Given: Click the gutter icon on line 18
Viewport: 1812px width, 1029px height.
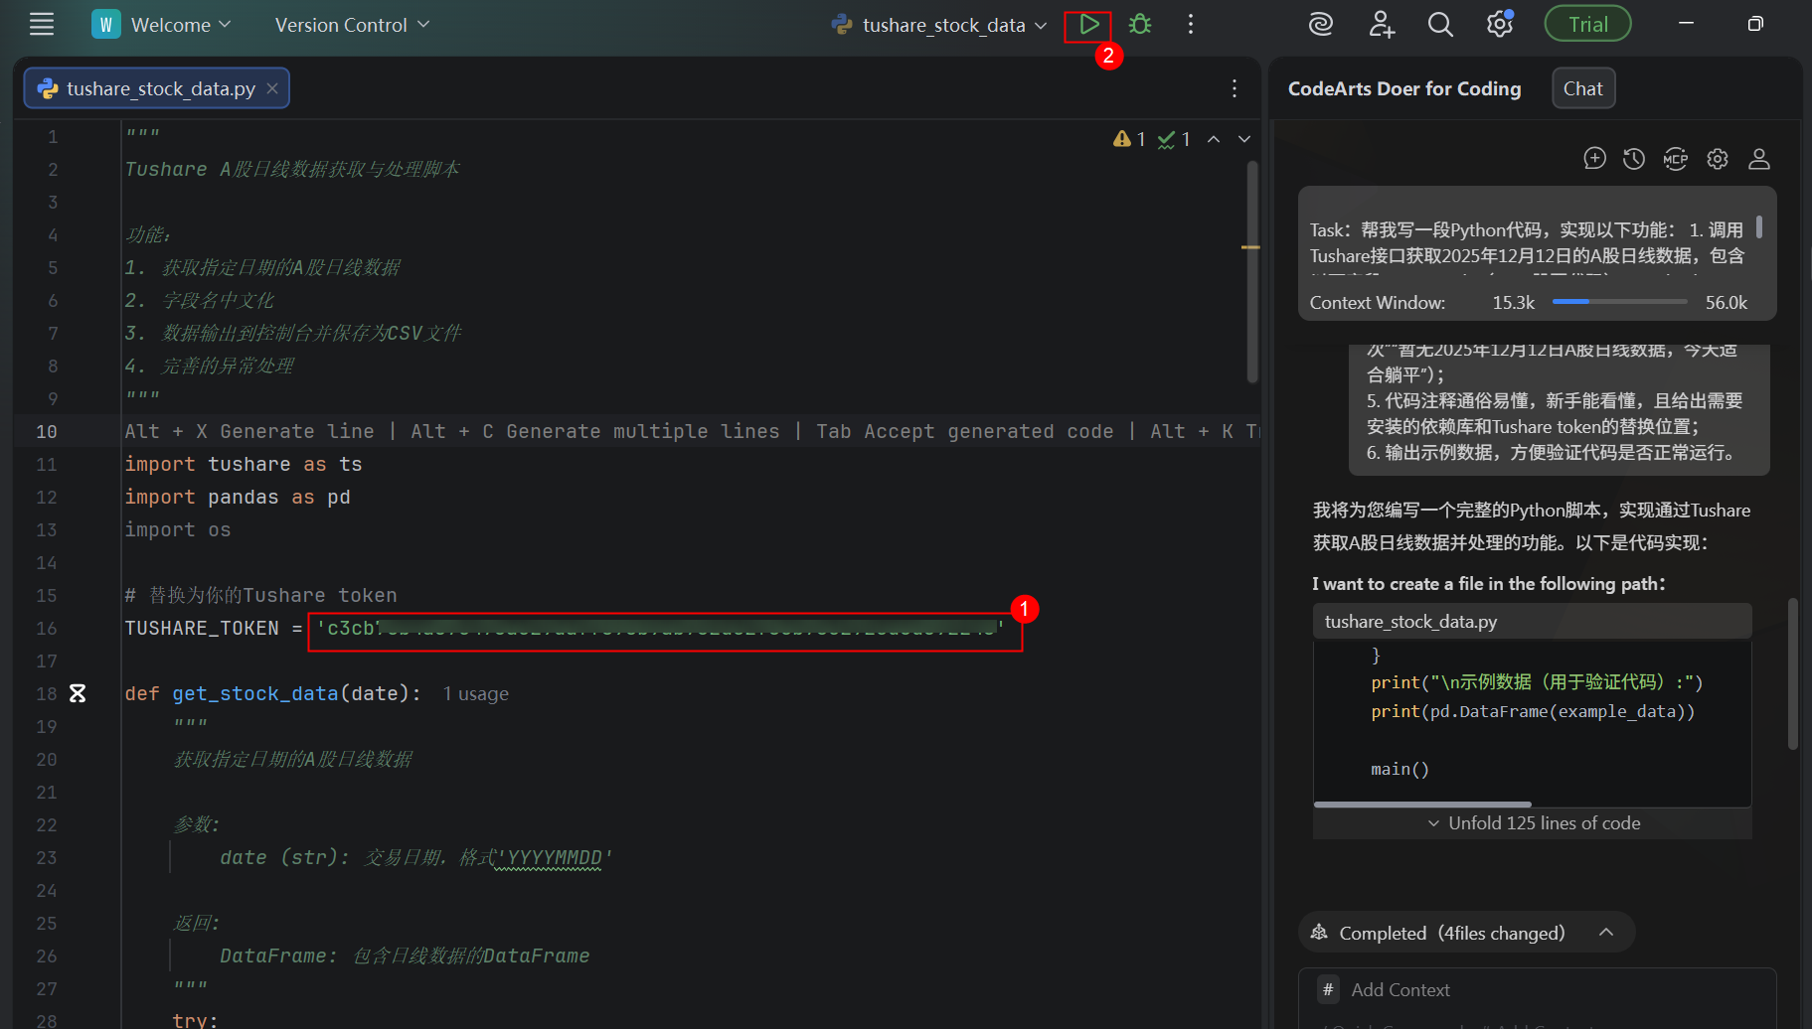Looking at the screenshot, I should [x=78, y=693].
